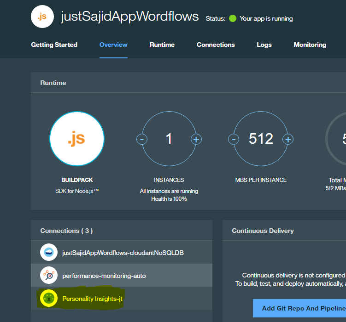Click the Connections ( 3 ) panel header
346x322 pixels.
click(x=66, y=231)
